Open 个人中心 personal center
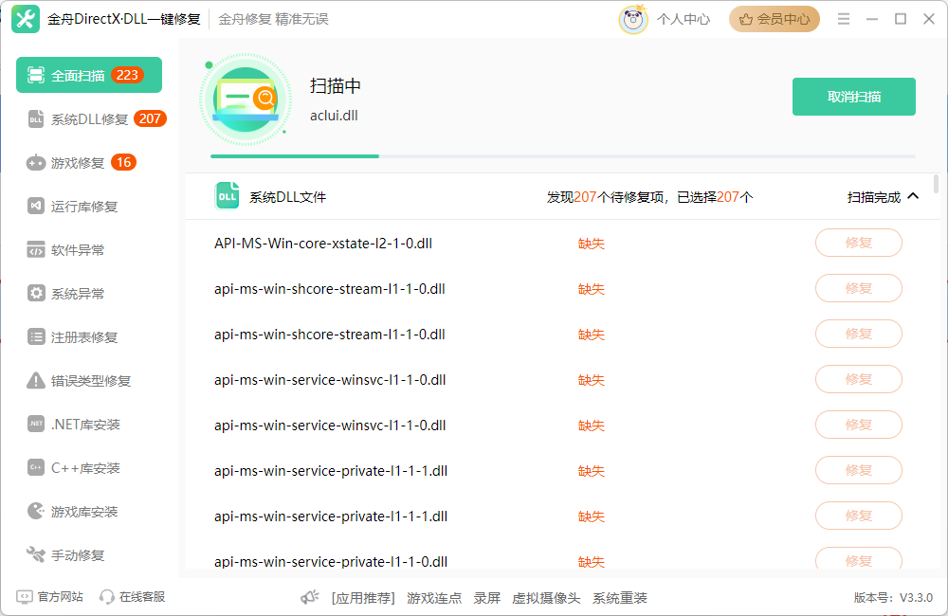The image size is (948, 616). tap(684, 19)
